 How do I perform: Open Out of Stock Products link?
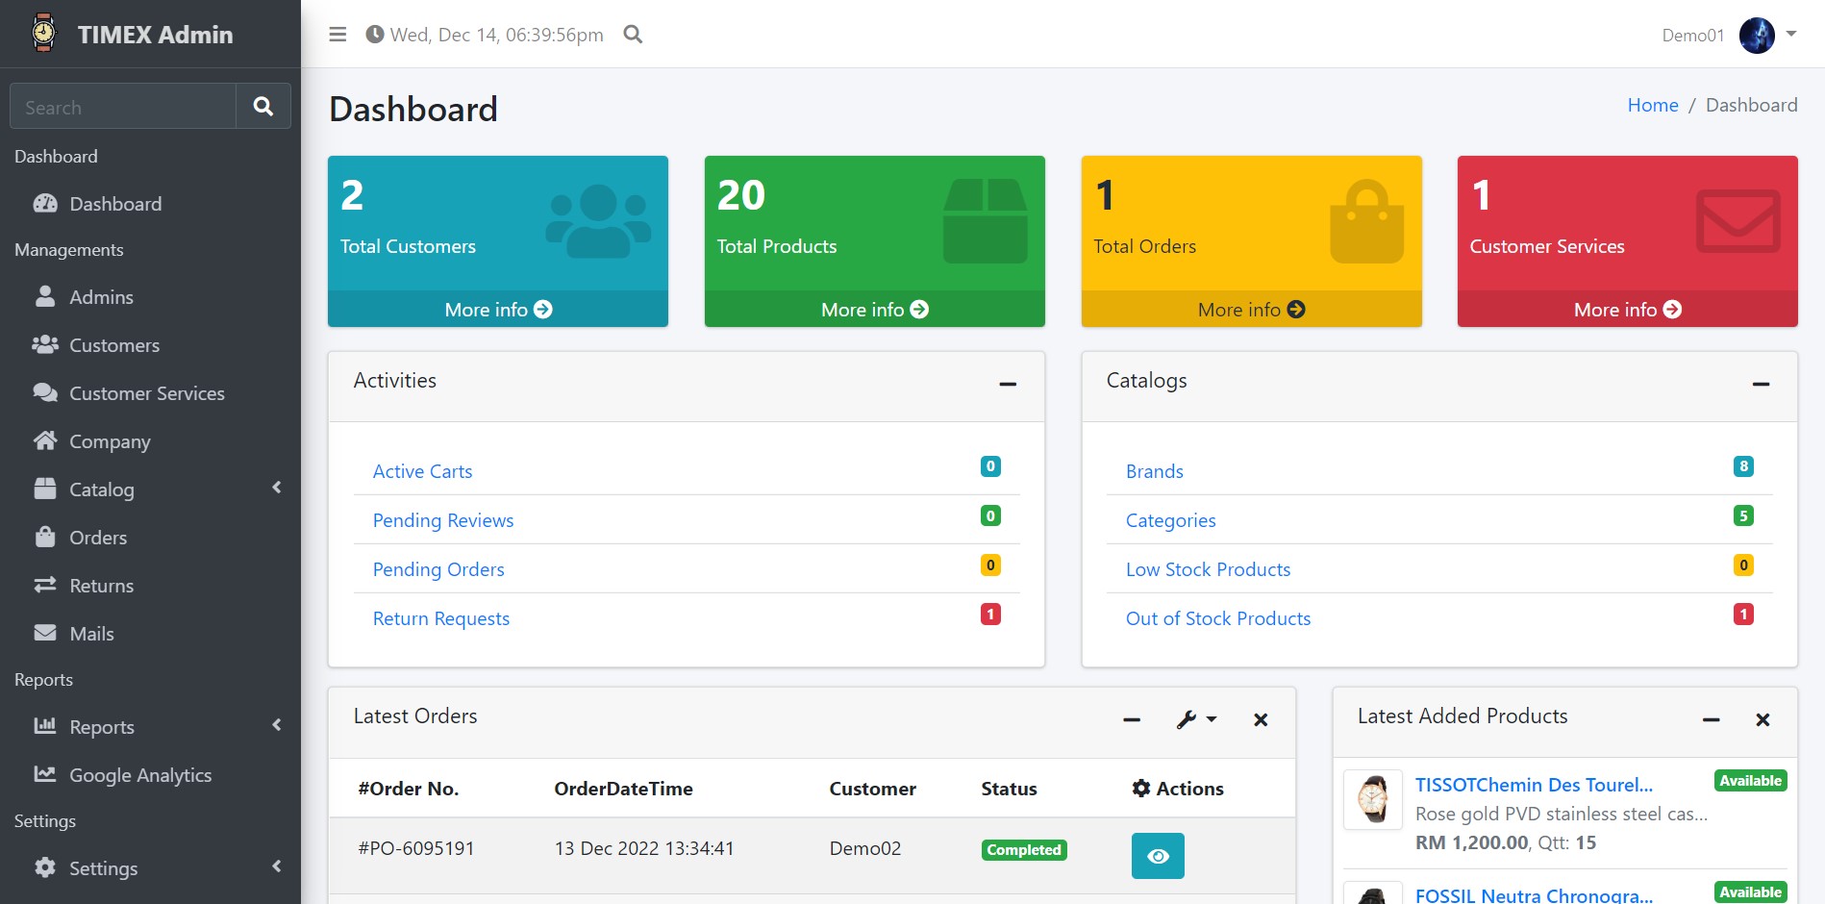click(x=1218, y=618)
